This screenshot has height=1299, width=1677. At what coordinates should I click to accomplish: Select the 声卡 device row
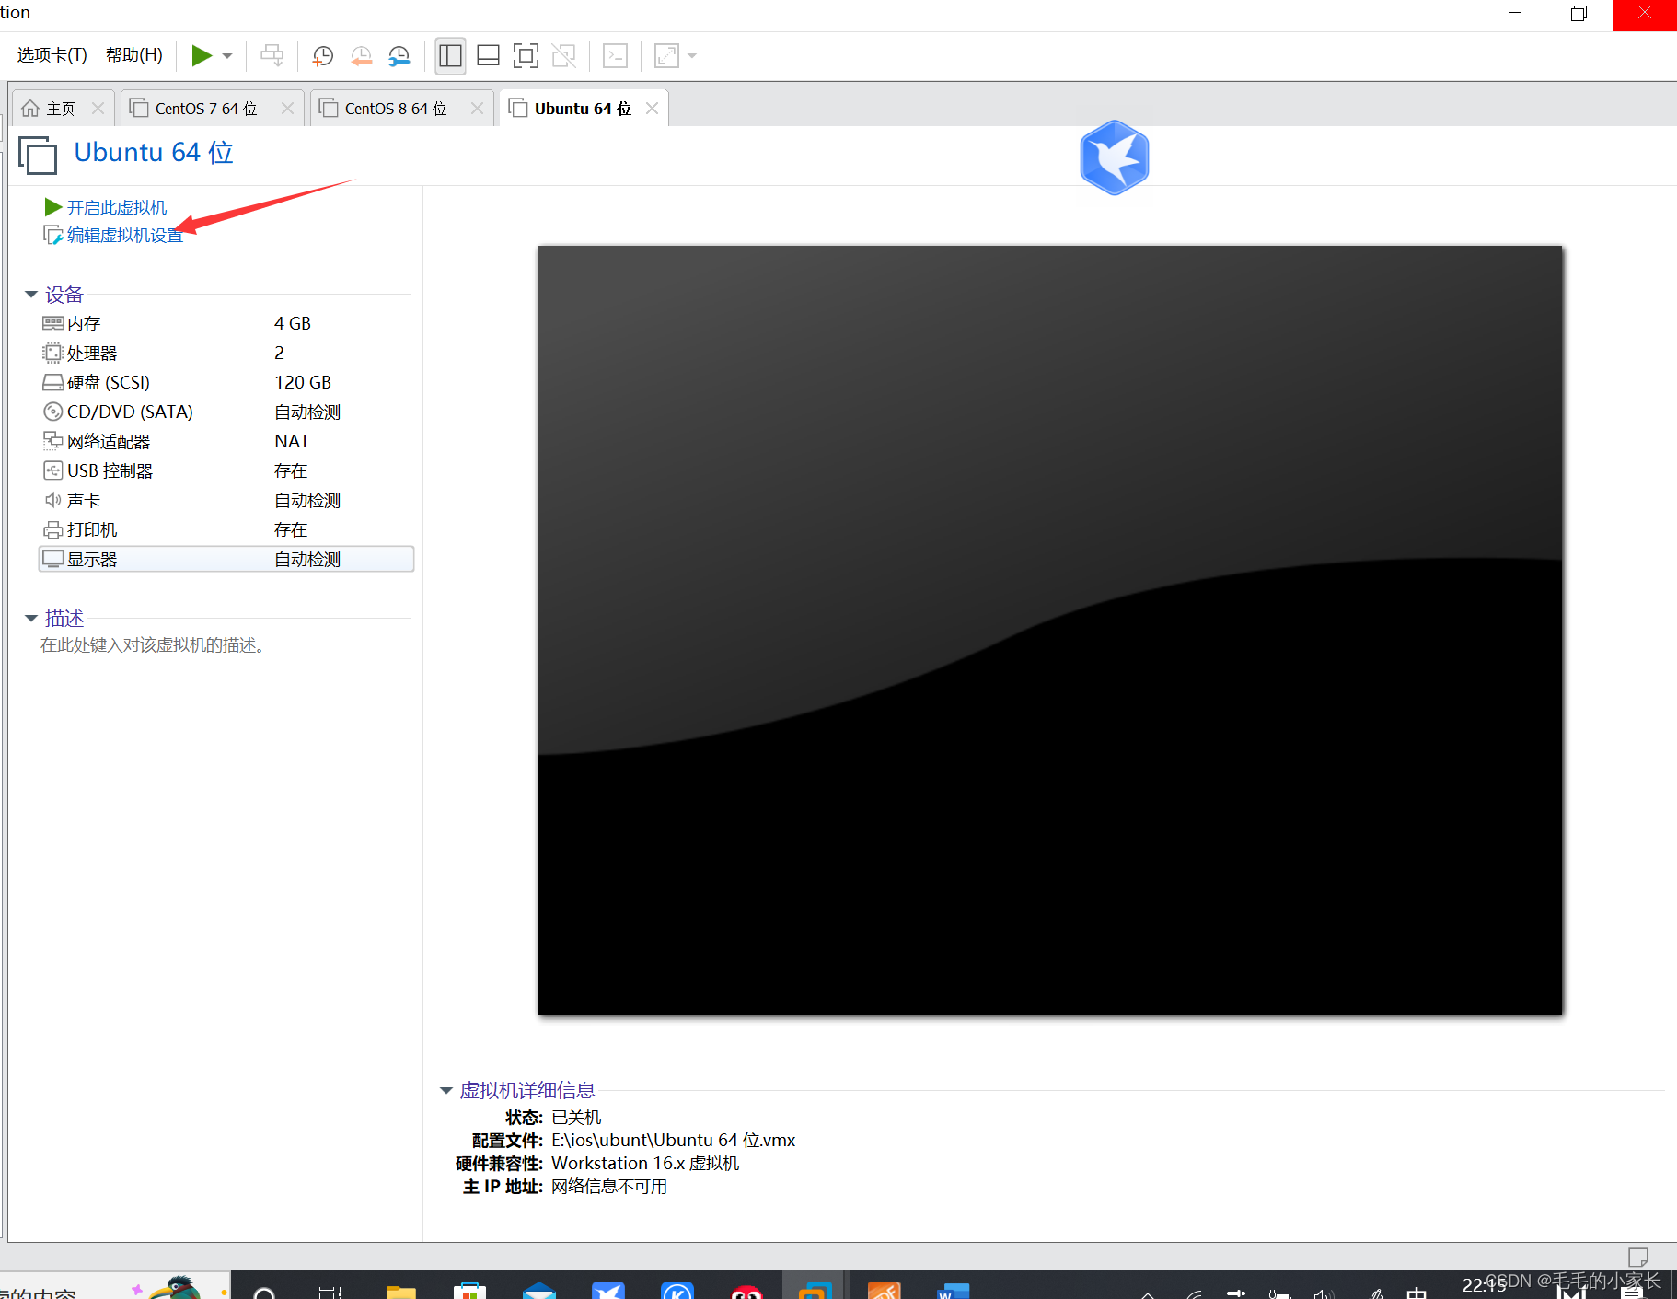226,500
